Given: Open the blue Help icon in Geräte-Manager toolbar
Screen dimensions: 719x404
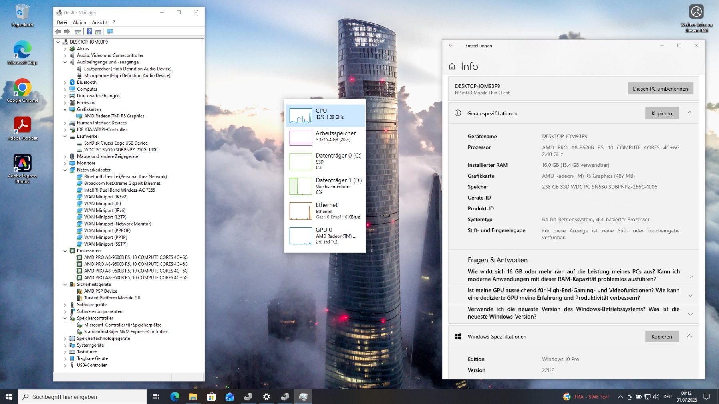Looking at the screenshot, I should (x=89, y=32).
